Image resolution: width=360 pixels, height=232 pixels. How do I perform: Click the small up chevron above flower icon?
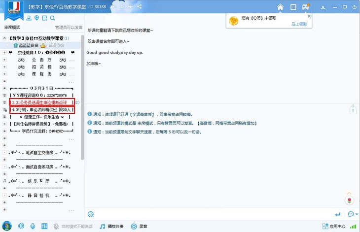(349, 193)
